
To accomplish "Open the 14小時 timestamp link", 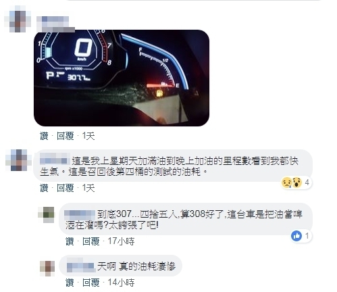I will 121,283.
